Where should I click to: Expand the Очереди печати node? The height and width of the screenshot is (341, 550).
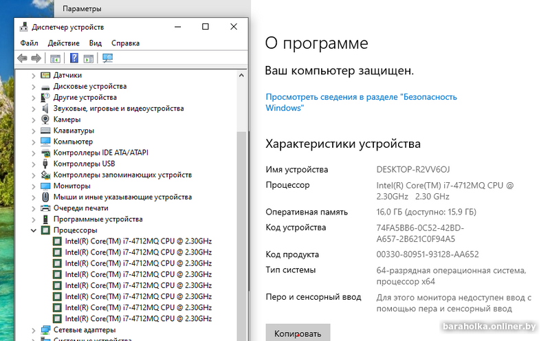tap(33, 208)
